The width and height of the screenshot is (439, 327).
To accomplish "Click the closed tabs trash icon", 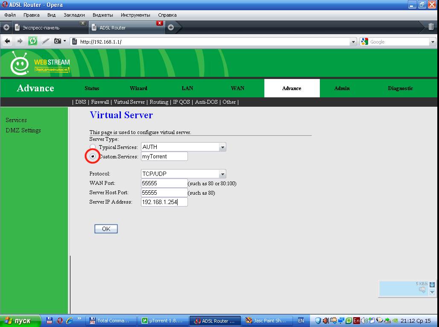I will 431,27.
